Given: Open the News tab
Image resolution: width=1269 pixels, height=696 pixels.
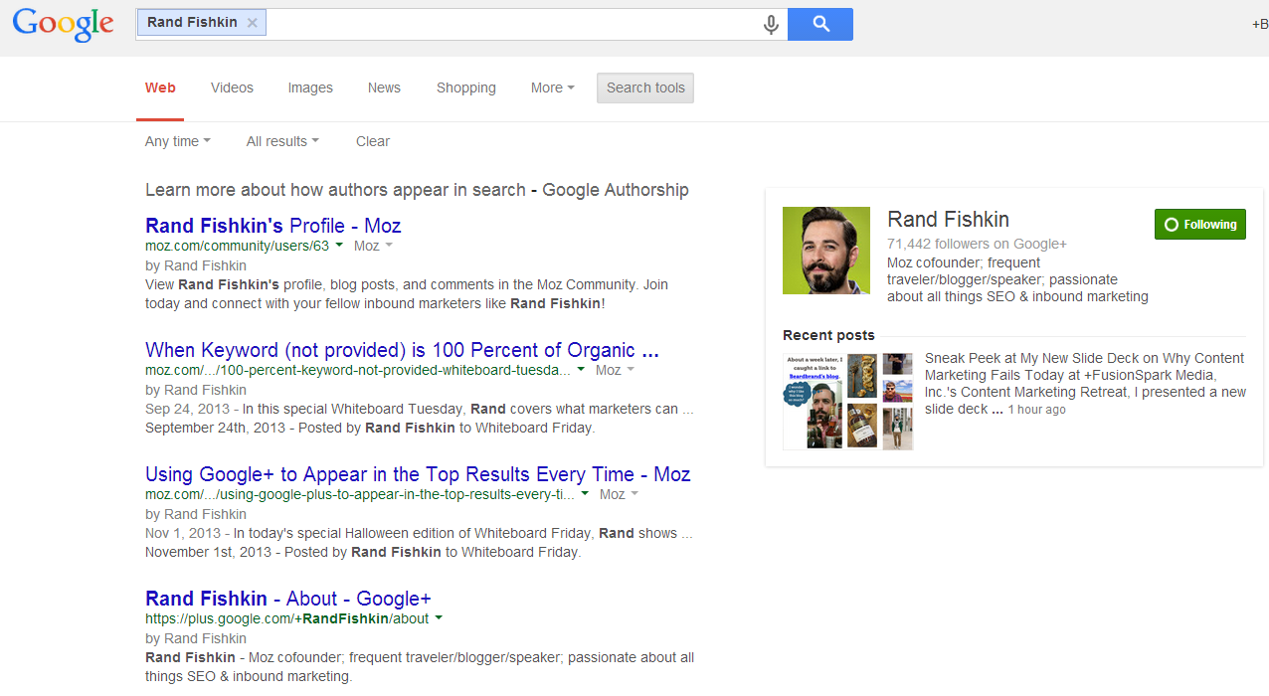Looking at the screenshot, I should pos(384,87).
